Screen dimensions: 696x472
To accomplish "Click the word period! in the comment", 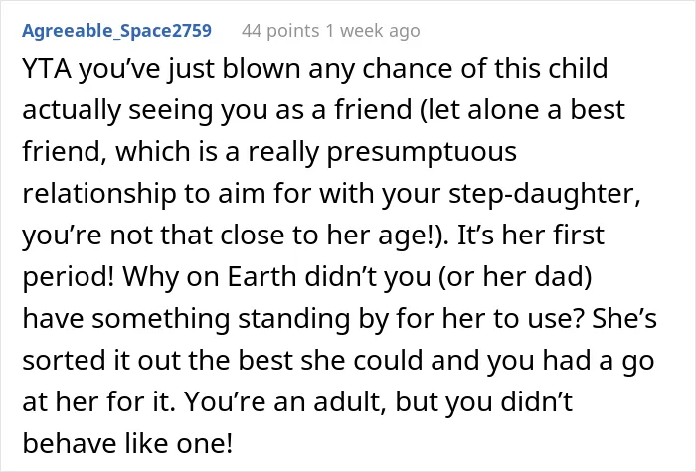I will point(69,277).
